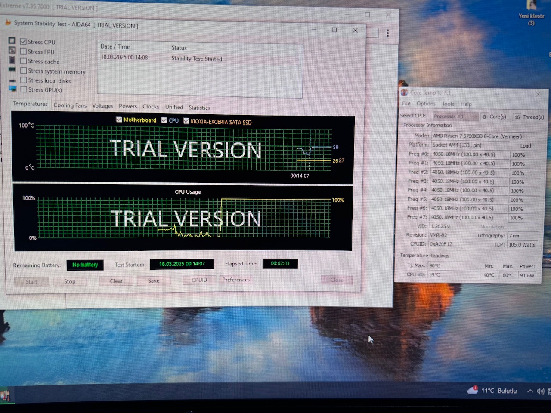551x413 pixels.
Task: Open the Tools menu in Core Temp
Action: tap(448, 104)
